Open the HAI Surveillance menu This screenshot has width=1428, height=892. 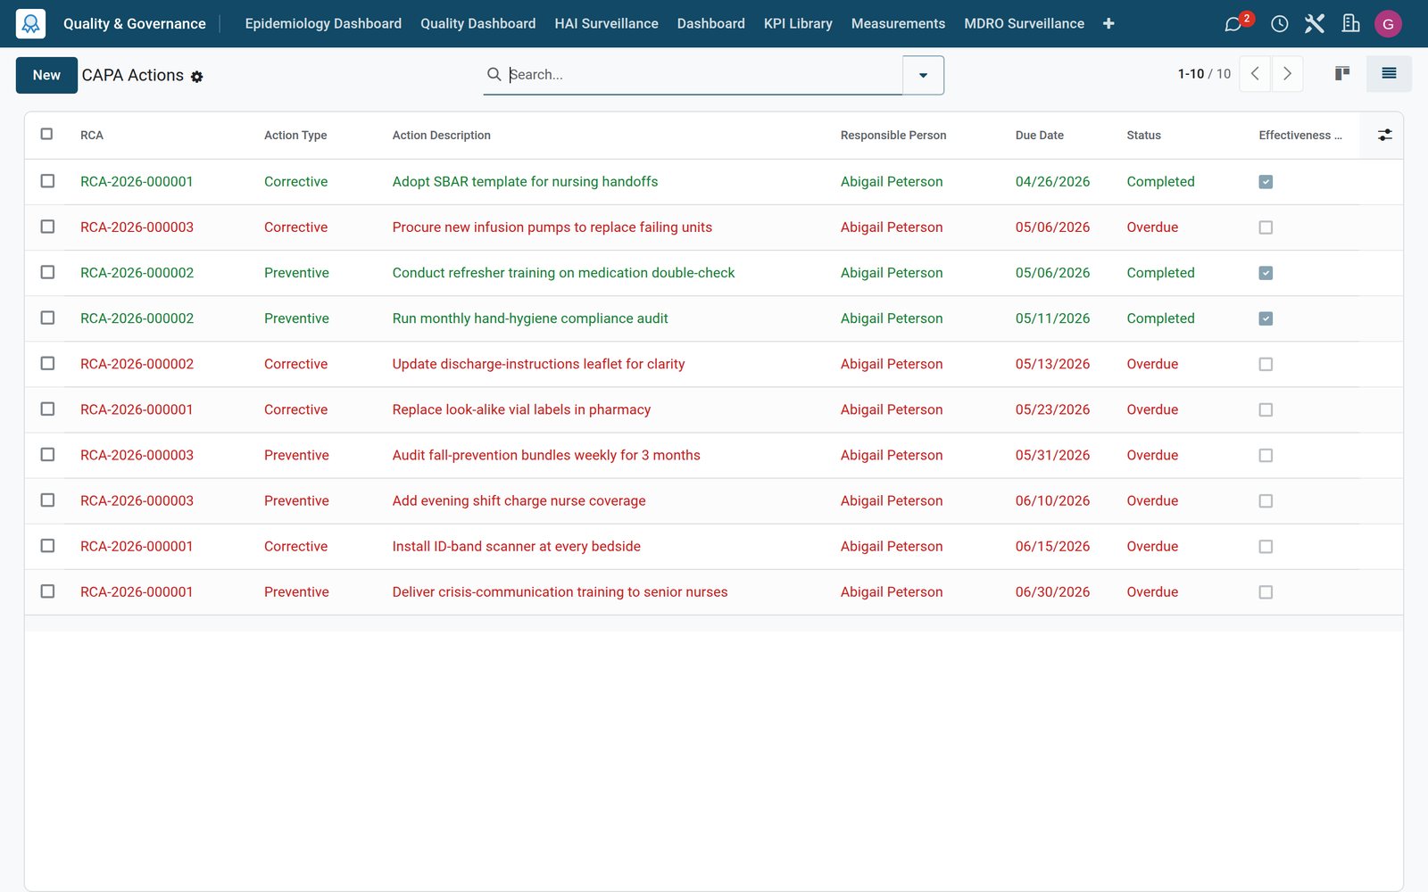[x=606, y=24]
